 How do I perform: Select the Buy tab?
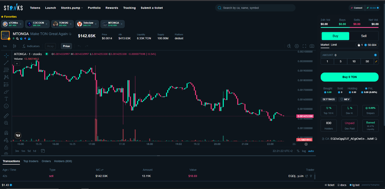pos(335,36)
